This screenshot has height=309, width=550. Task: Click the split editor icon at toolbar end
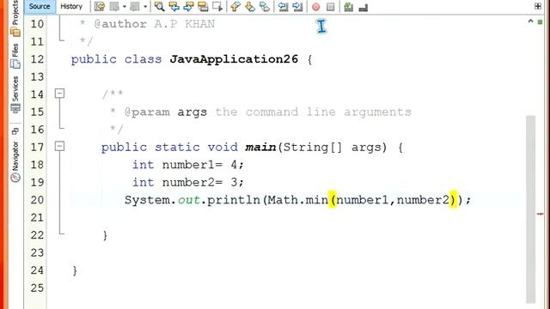point(538,6)
